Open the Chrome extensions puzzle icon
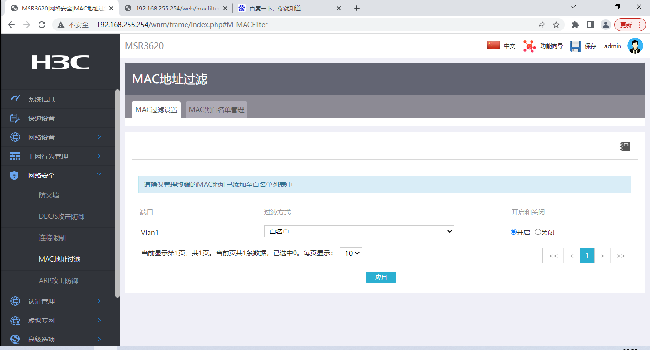 575,25
